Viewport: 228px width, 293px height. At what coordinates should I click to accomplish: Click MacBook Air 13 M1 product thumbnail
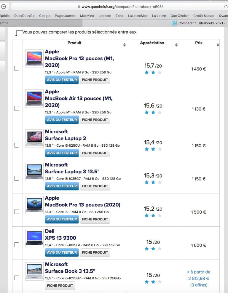[x=34, y=98]
